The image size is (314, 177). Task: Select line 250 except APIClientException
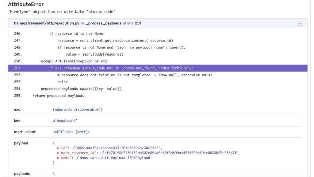click(x=158, y=61)
